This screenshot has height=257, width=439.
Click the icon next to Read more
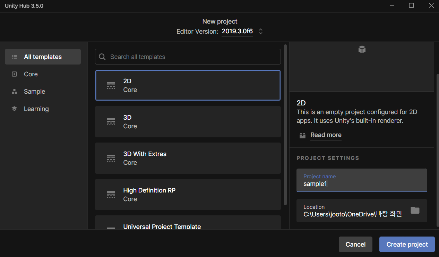pyautogui.click(x=303, y=135)
